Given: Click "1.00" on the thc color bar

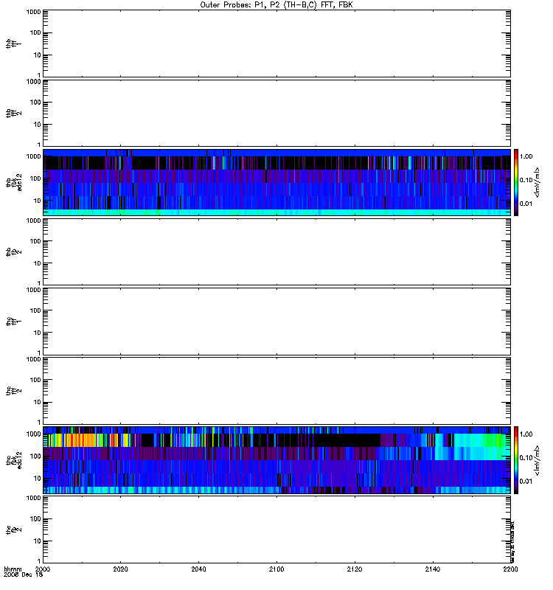Looking at the screenshot, I should 526,434.
